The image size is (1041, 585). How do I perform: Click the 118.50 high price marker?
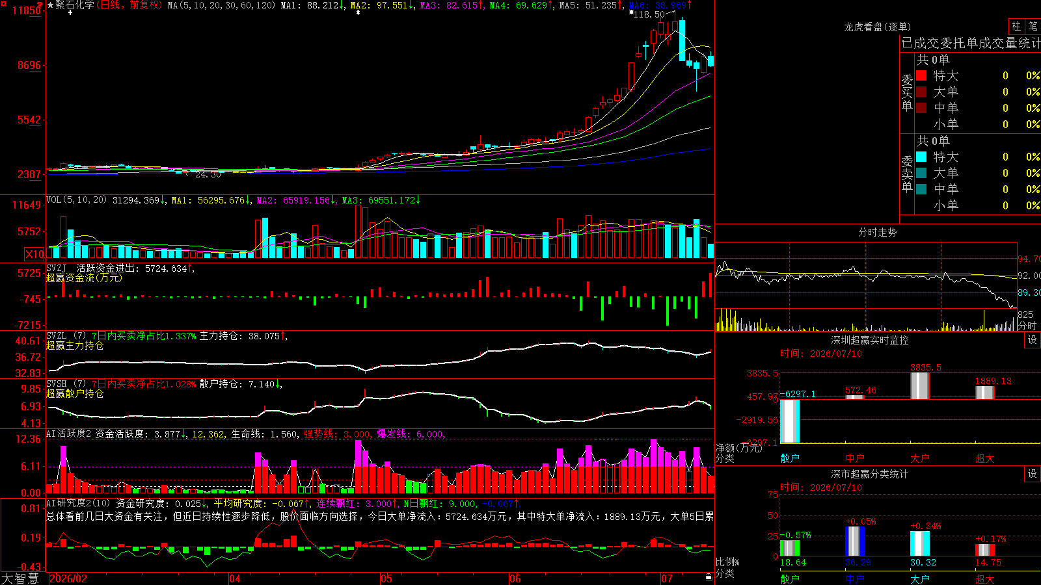(x=649, y=14)
